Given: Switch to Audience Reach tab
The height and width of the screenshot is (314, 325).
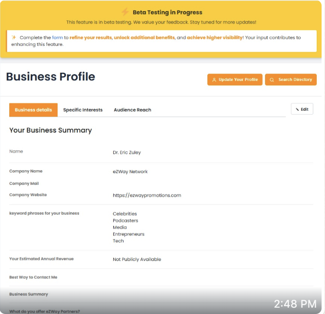Looking at the screenshot, I should 132,110.
